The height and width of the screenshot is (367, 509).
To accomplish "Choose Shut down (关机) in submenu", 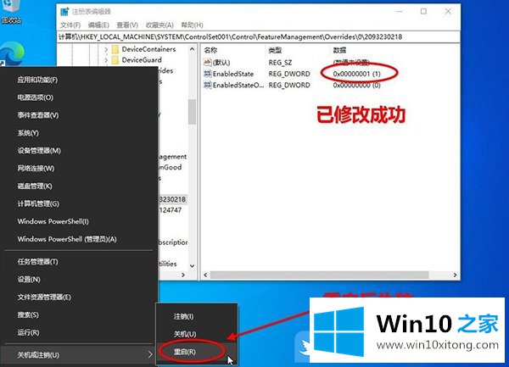I will [x=197, y=334].
